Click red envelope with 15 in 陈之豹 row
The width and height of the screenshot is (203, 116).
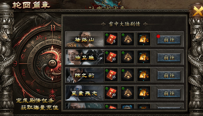click(x=111, y=75)
